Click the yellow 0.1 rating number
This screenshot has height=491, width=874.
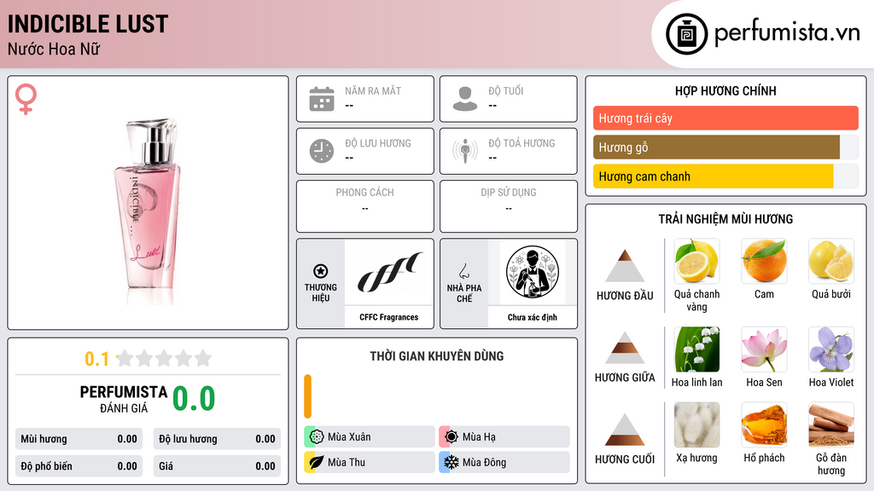(96, 359)
